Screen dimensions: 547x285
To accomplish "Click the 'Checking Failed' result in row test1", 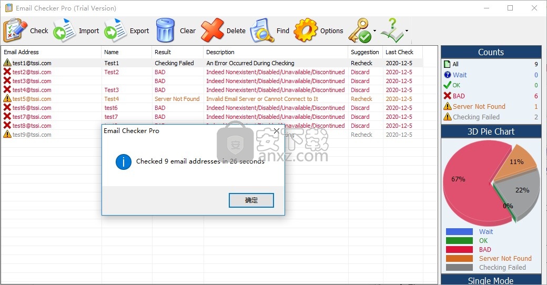I will point(174,63).
